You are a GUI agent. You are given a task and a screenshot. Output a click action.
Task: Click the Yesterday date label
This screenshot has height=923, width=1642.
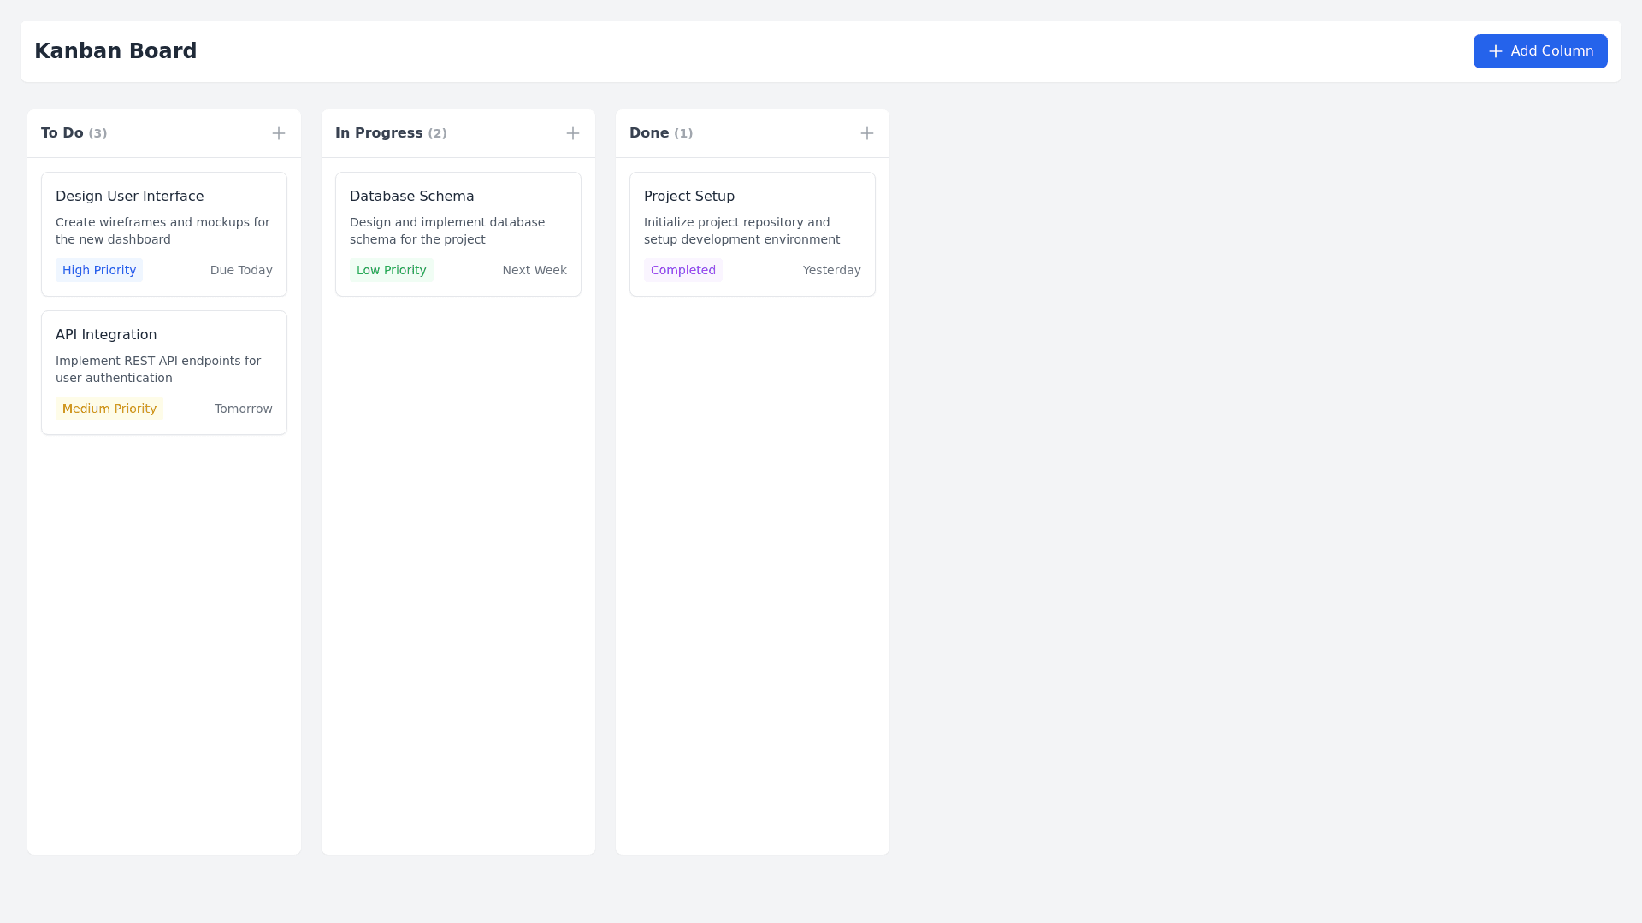coord(831,270)
